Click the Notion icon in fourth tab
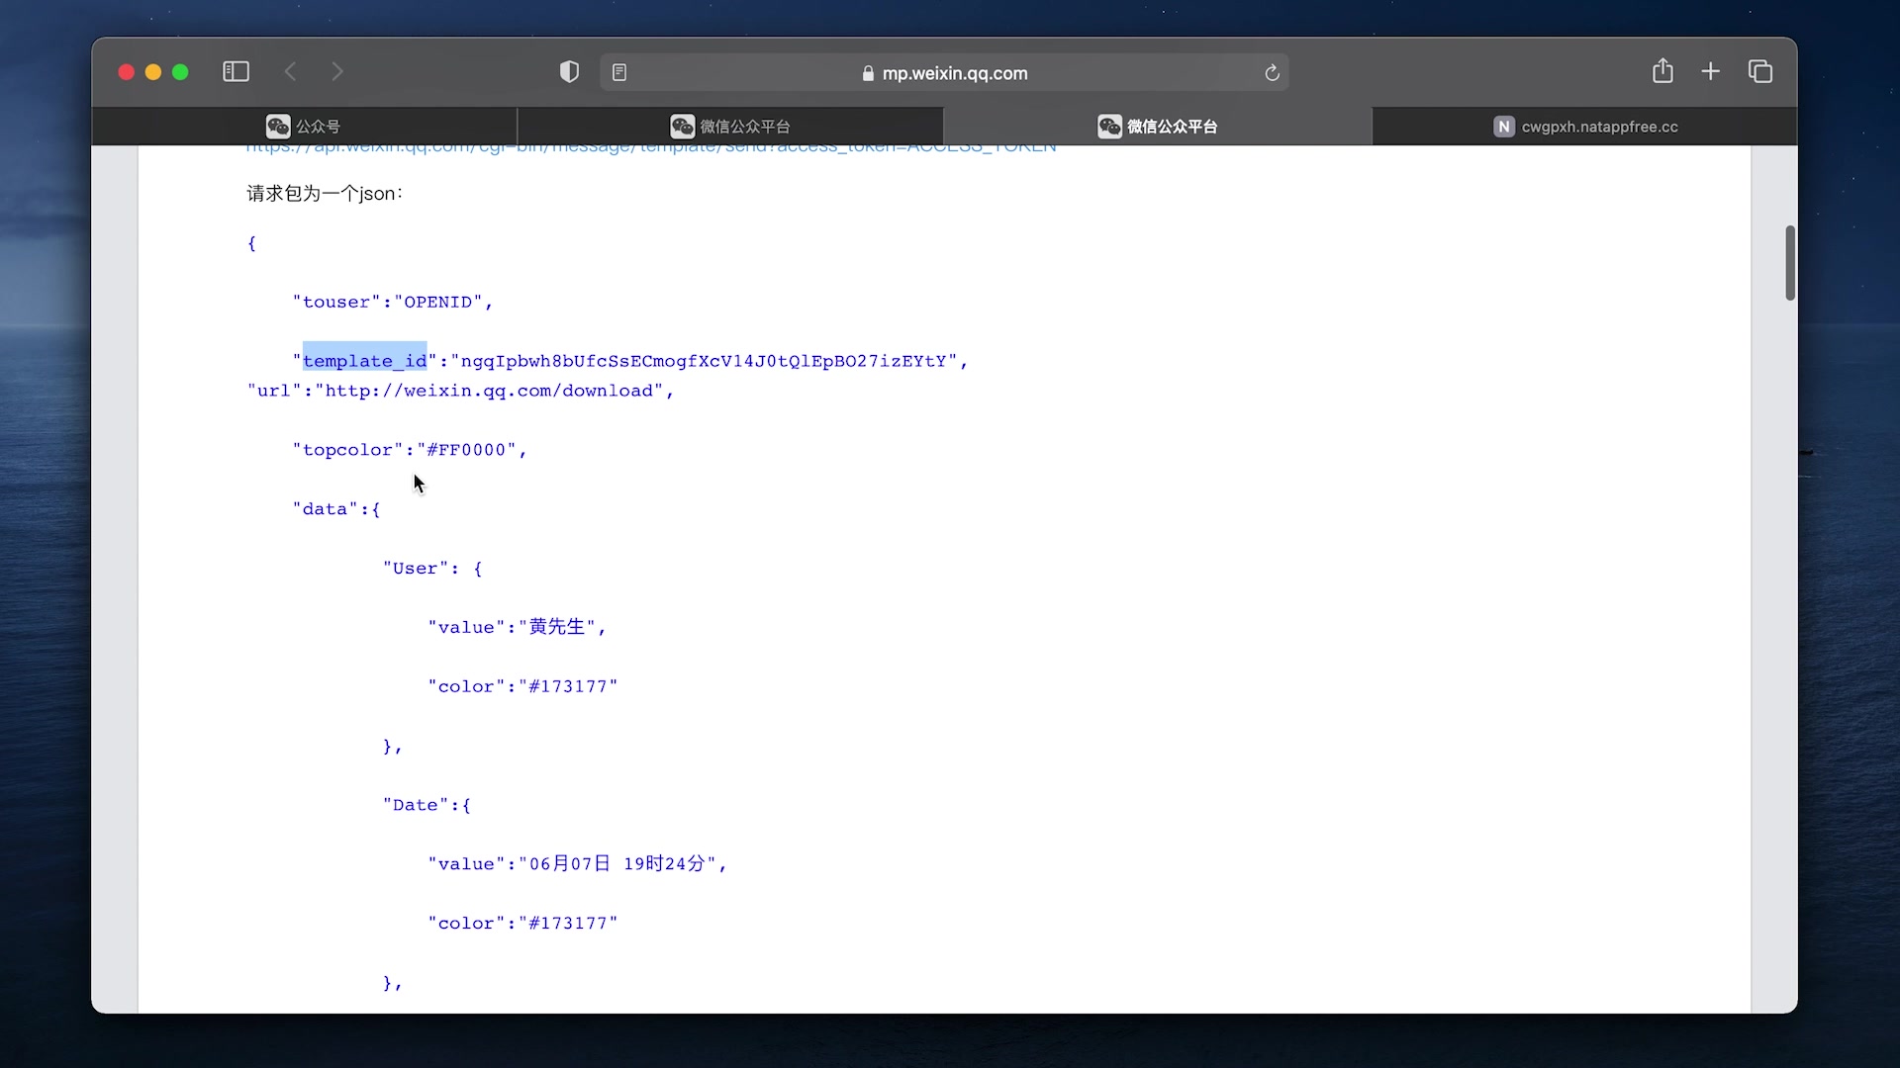1900x1068 pixels. click(1504, 127)
